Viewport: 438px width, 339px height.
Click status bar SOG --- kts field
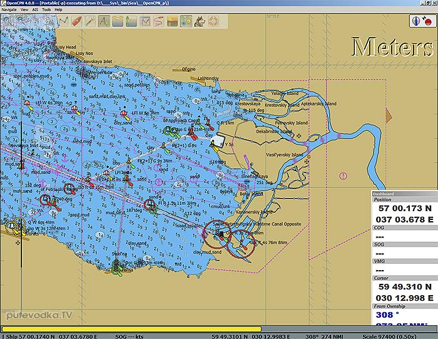pyautogui.click(x=129, y=336)
